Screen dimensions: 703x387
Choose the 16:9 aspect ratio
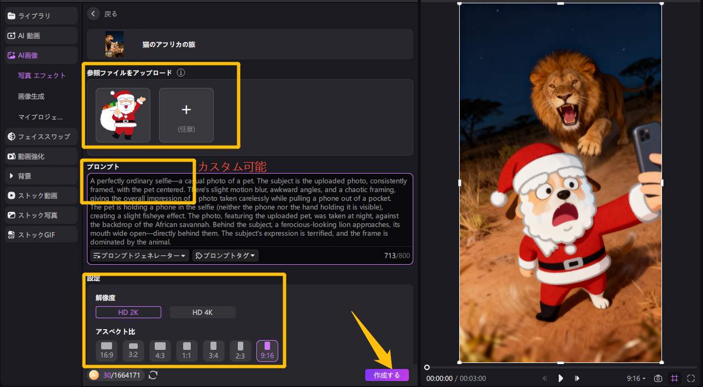[x=107, y=350]
